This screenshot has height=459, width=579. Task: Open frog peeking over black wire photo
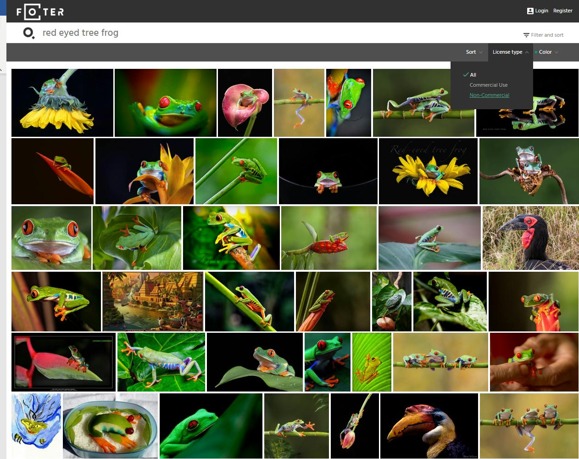[328, 171]
